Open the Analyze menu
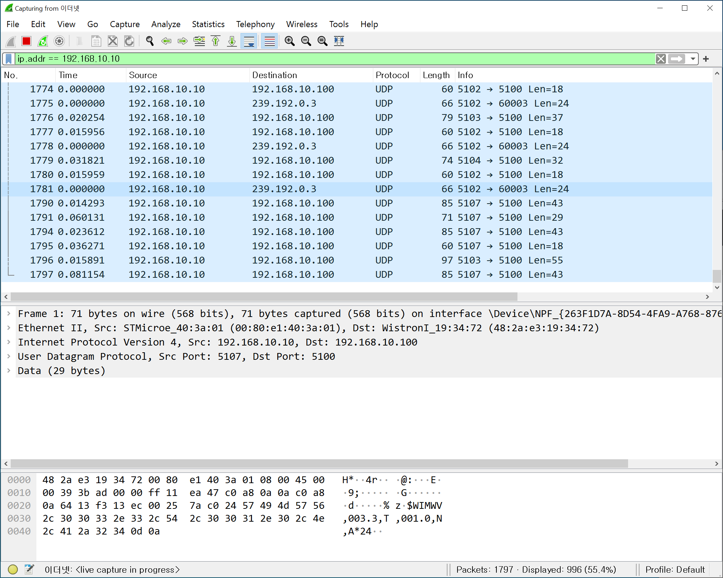This screenshot has width=723, height=578. click(x=165, y=24)
